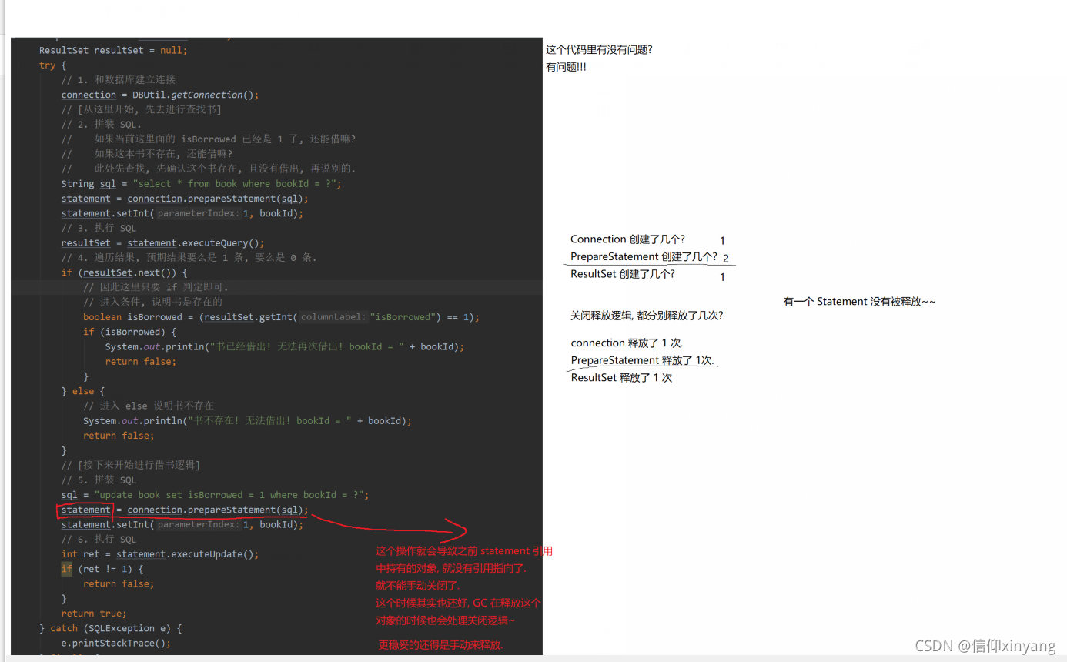Click the "select * from book" SQL string
Image resolution: width=1067 pixels, height=662 pixels.
[234, 183]
